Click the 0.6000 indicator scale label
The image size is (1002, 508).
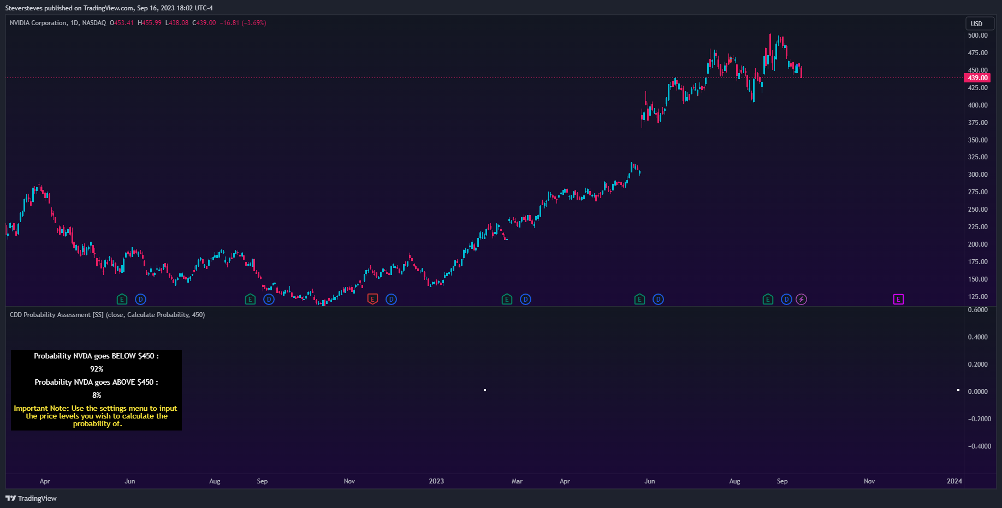click(977, 310)
